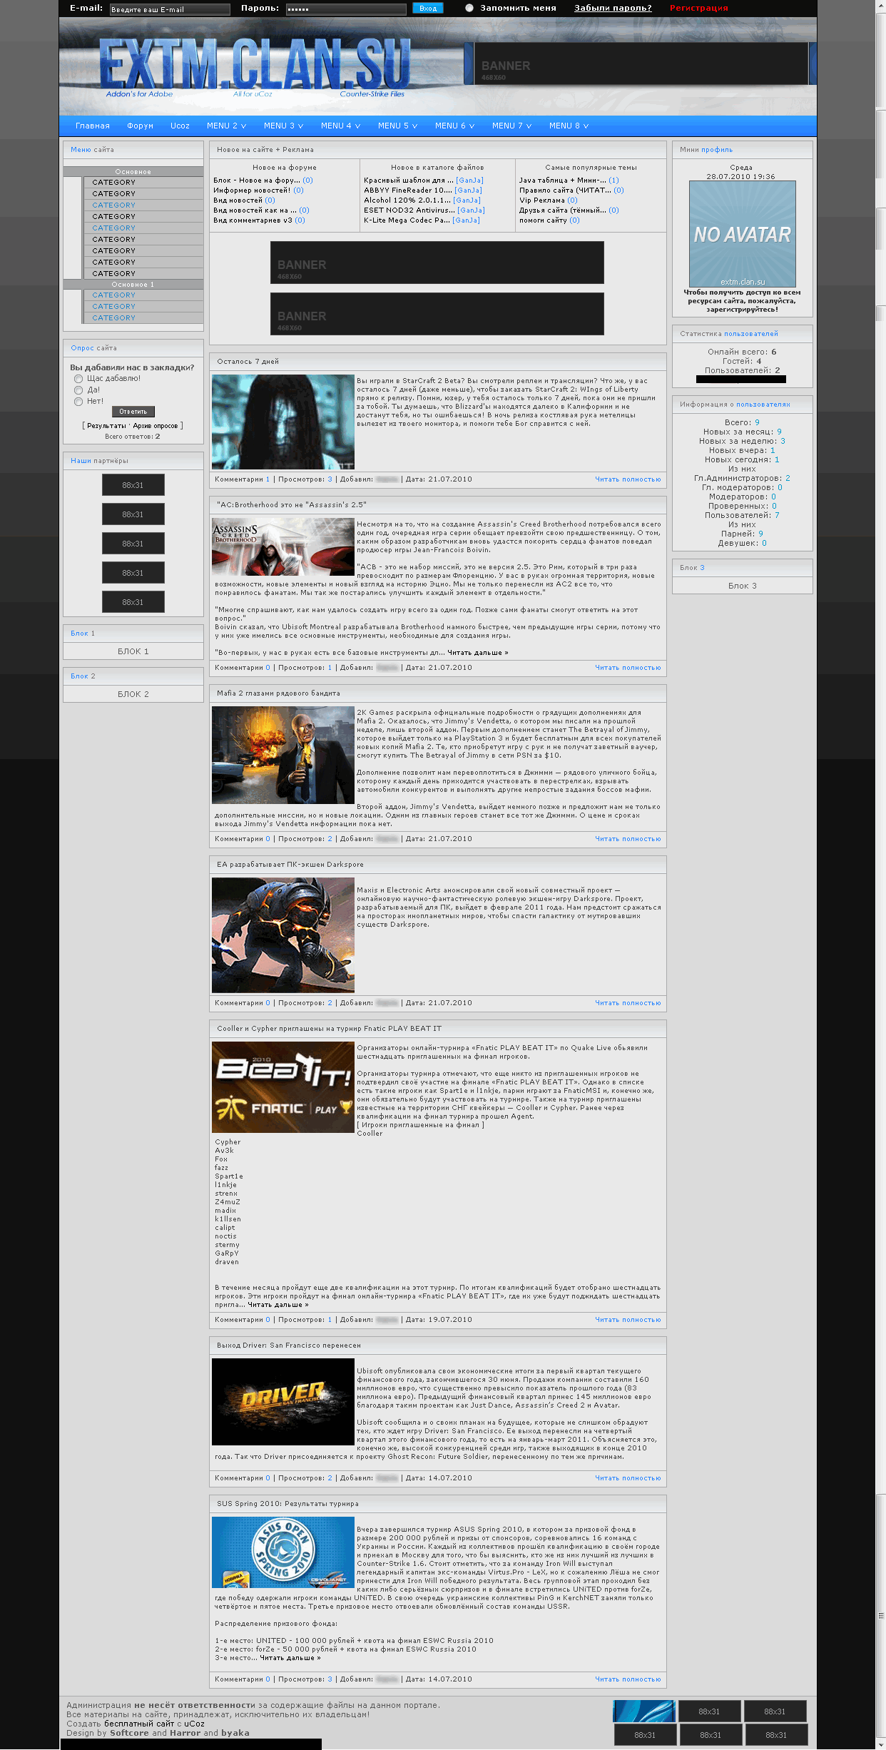Click the Fnatic Beat IT tournament image
The width and height of the screenshot is (886, 1750).
(283, 1087)
